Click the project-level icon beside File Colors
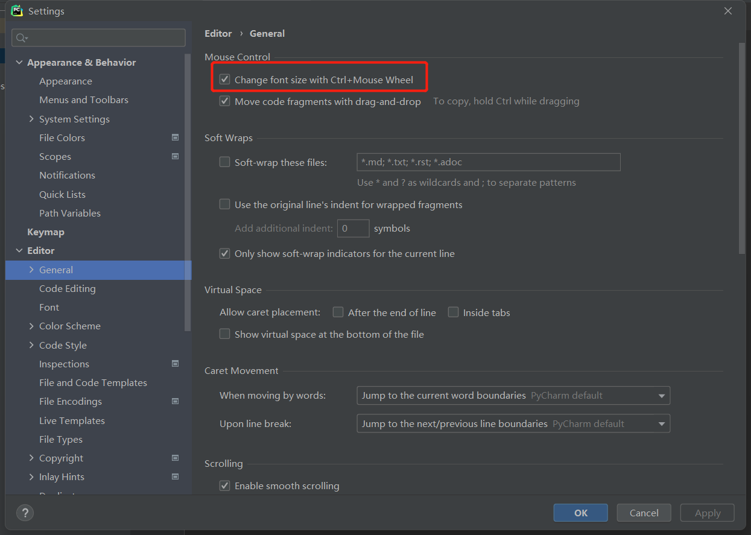751x535 pixels. pos(175,138)
